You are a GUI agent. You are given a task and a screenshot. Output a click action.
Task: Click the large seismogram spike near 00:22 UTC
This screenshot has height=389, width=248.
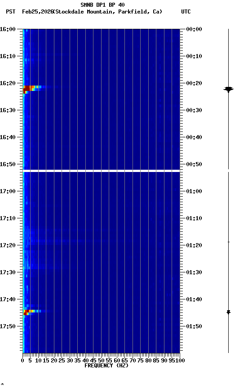tap(228, 89)
